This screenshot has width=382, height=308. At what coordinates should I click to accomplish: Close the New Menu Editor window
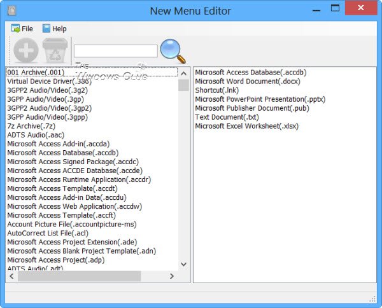pos(361,8)
